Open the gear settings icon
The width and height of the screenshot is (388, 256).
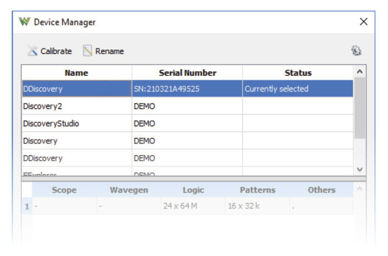356,50
